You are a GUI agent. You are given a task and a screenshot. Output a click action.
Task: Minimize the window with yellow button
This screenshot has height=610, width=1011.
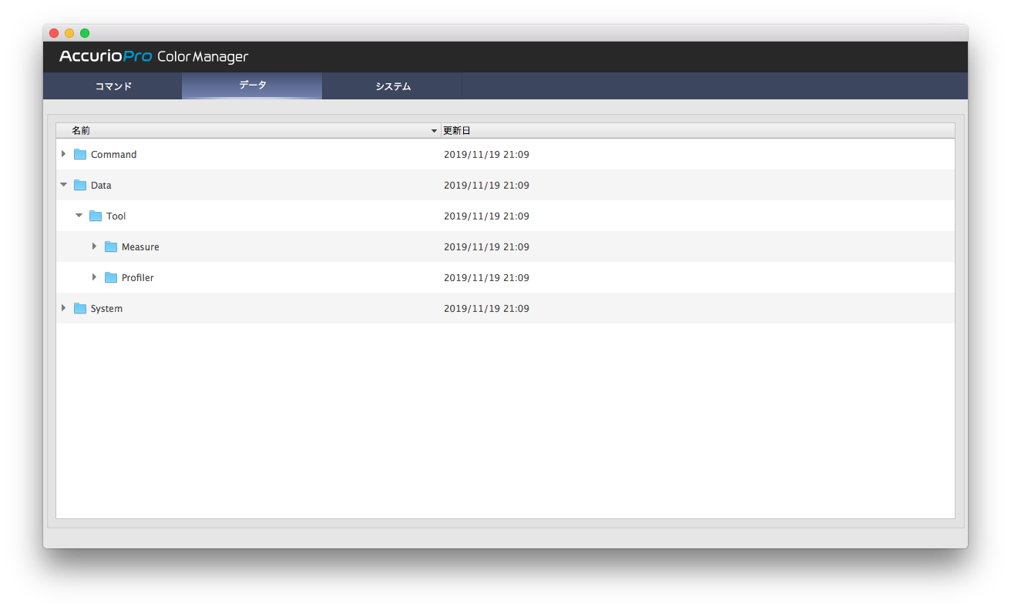coord(69,33)
